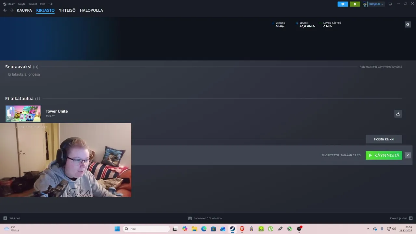This screenshot has height=234, width=416.
Task: Open the Kaverit menu
Action: point(32,4)
